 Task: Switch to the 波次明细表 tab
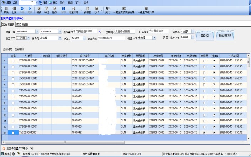[22, 24]
